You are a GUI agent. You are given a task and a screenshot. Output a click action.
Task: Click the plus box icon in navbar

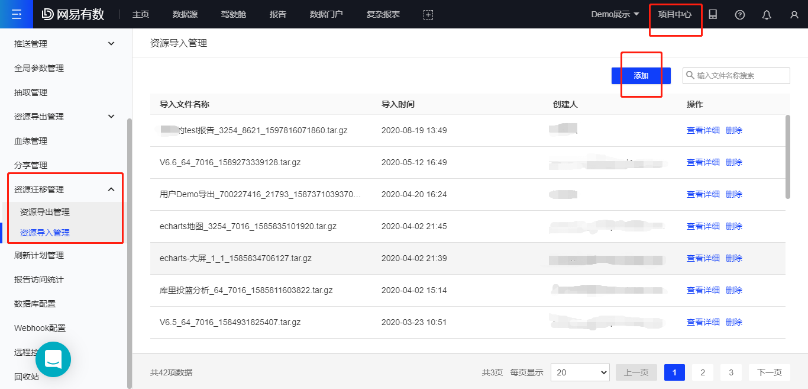coord(428,15)
